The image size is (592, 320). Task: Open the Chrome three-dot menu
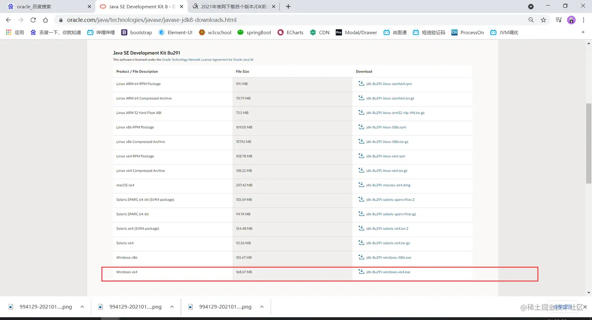pos(583,20)
